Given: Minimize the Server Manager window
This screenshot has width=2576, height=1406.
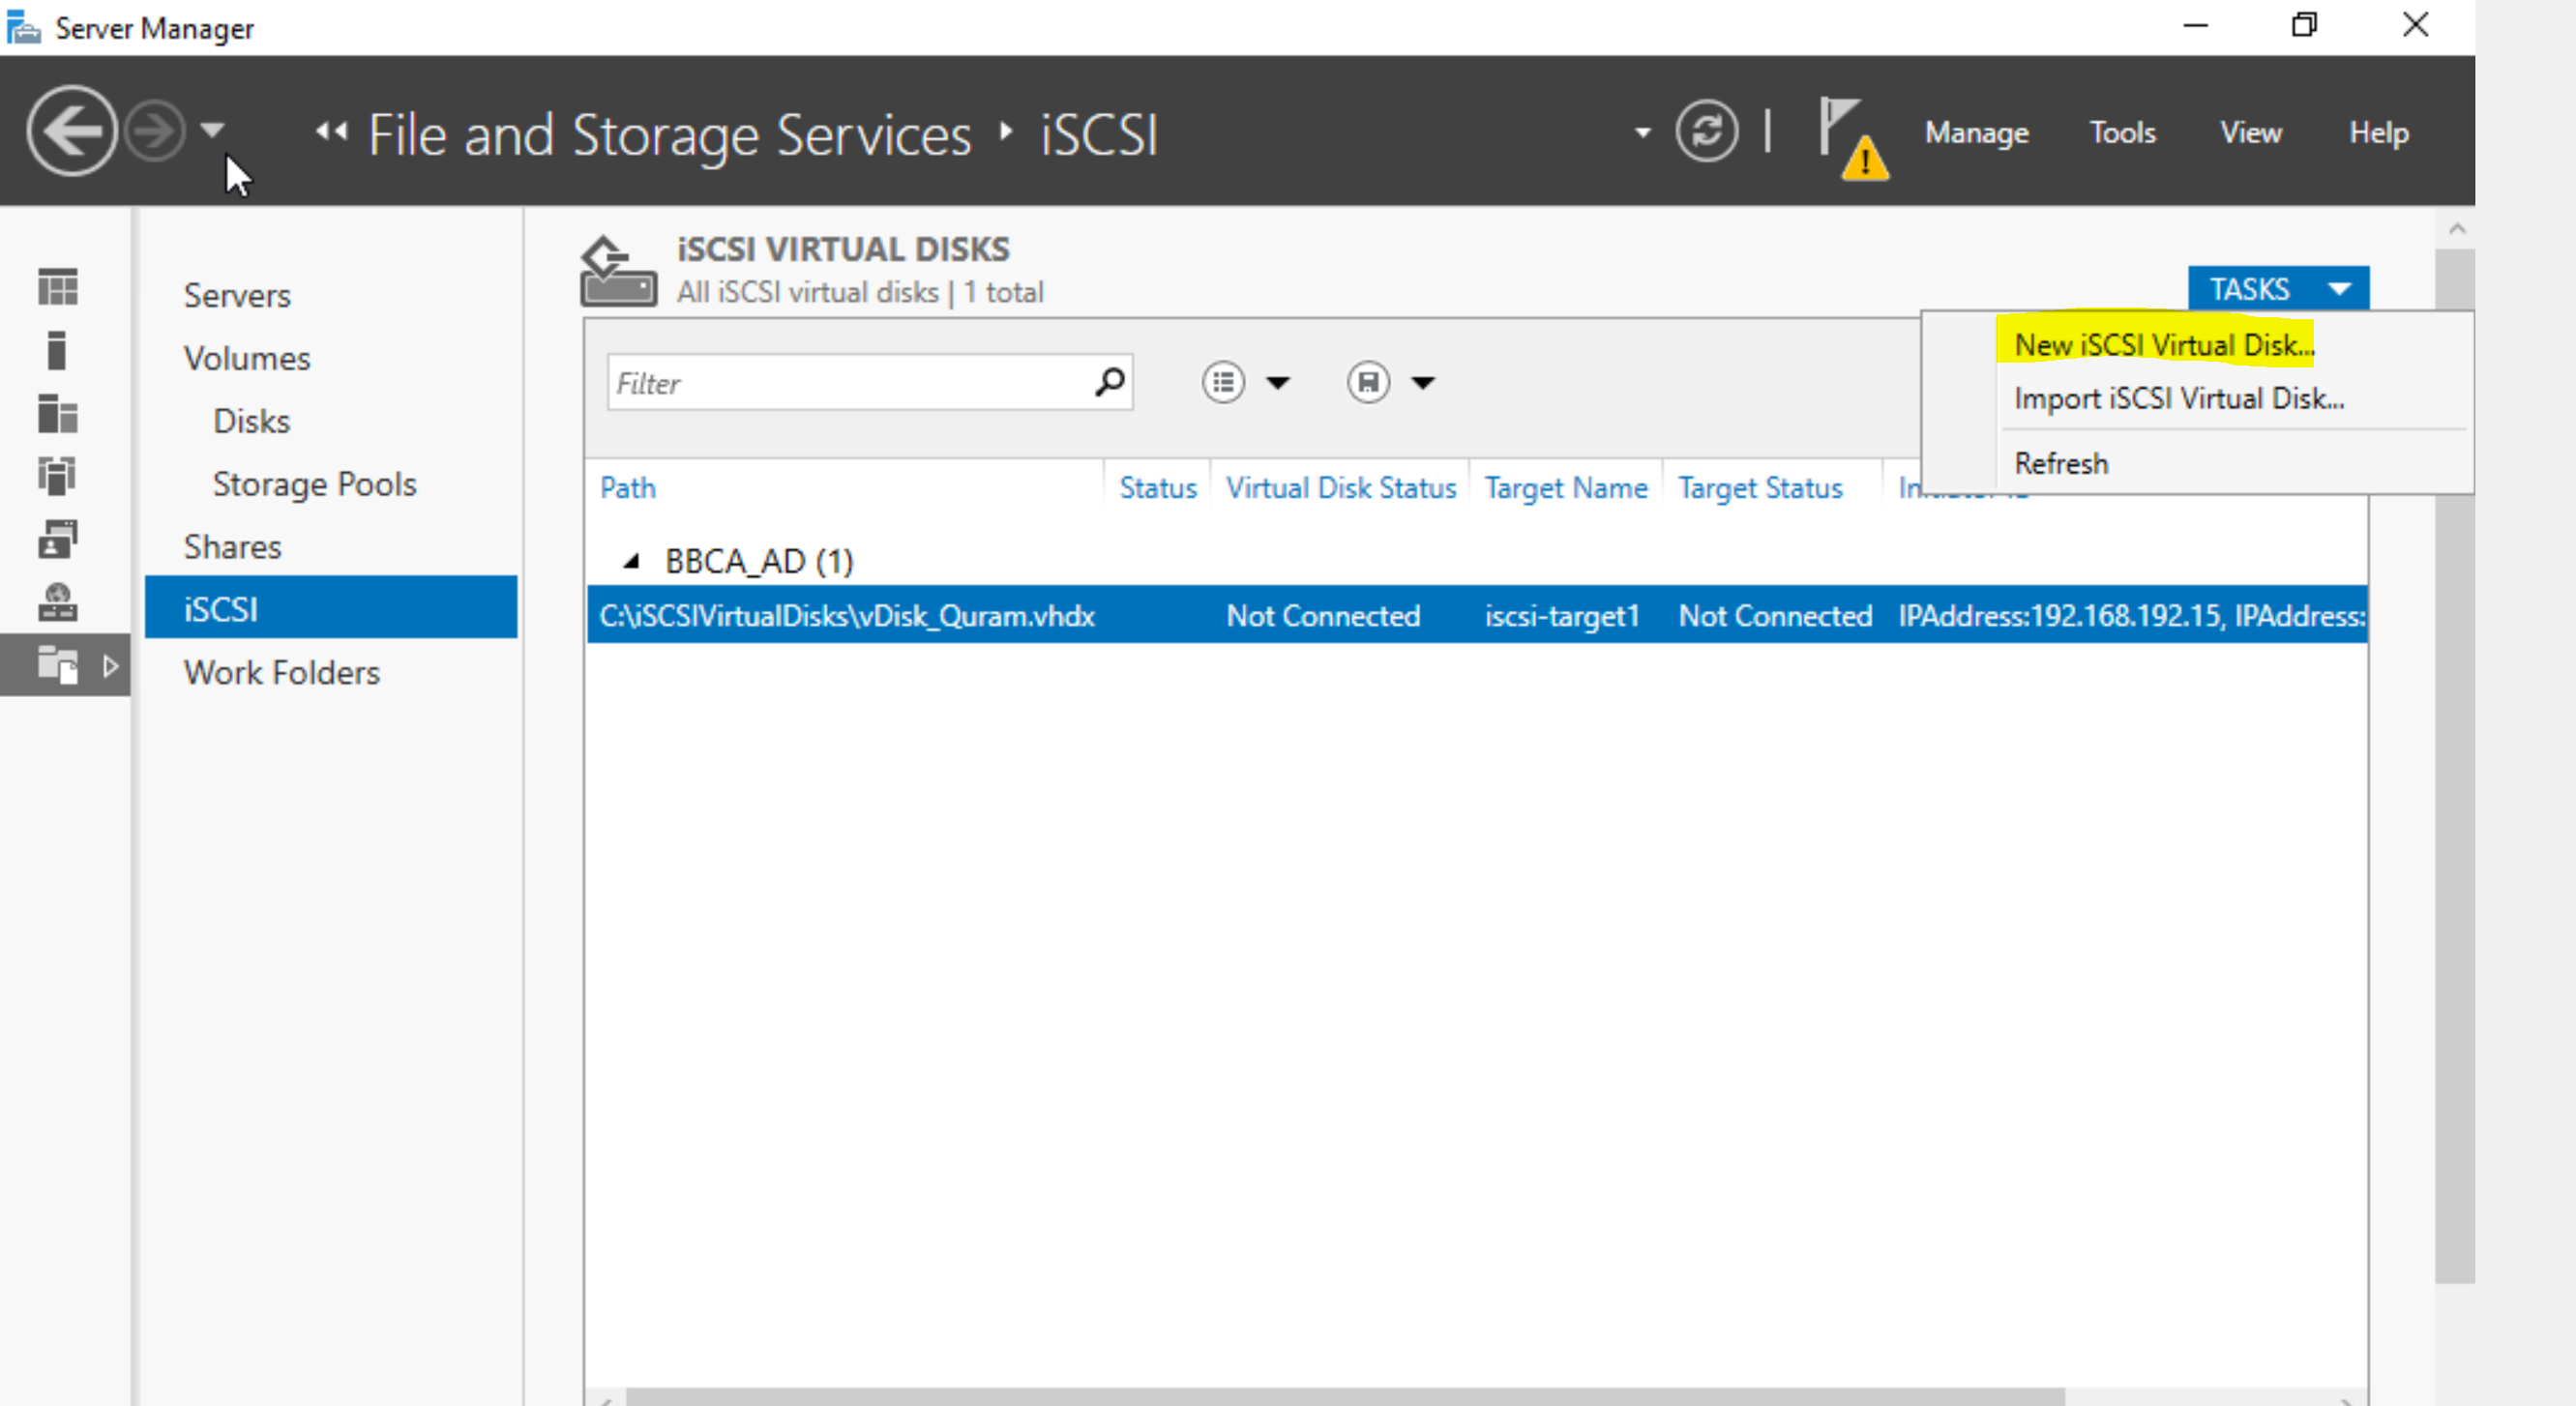Looking at the screenshot, I should tap(2195, 25).
